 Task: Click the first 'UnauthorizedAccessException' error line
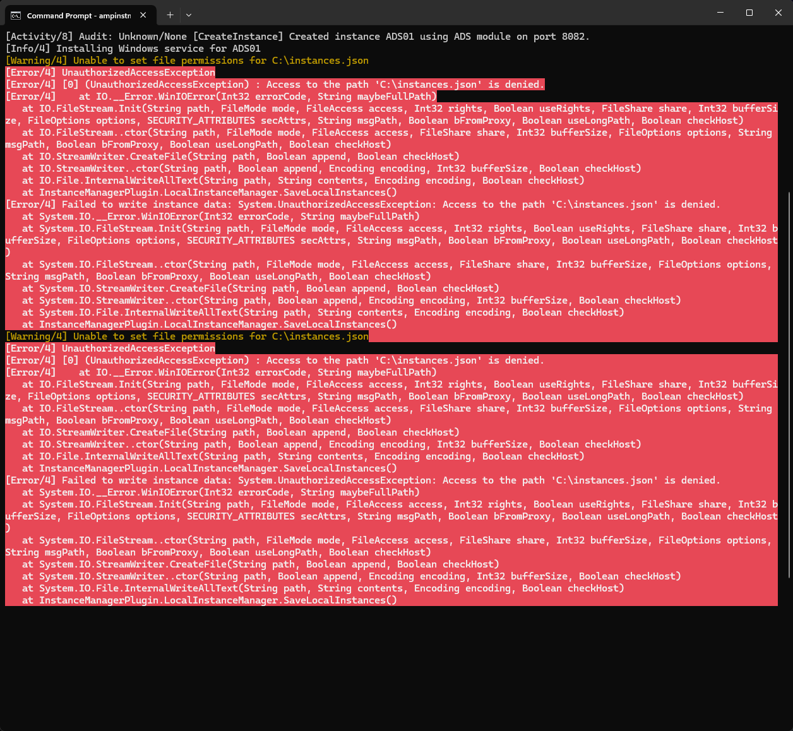(110, 73)
